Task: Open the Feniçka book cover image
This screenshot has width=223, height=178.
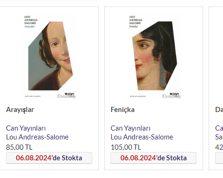Action: coord(154,56)
